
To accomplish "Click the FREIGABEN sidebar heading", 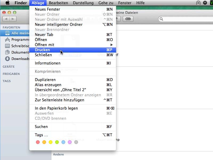I will (x=11, y=74).
